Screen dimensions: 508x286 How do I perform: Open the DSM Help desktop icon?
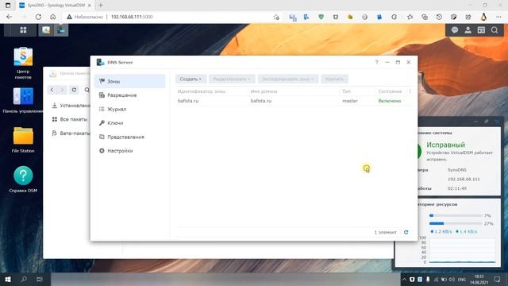tap(23, 180)
